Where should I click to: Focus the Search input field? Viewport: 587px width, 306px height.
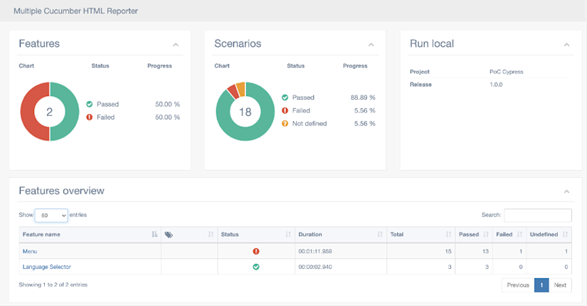pos(538,216)
